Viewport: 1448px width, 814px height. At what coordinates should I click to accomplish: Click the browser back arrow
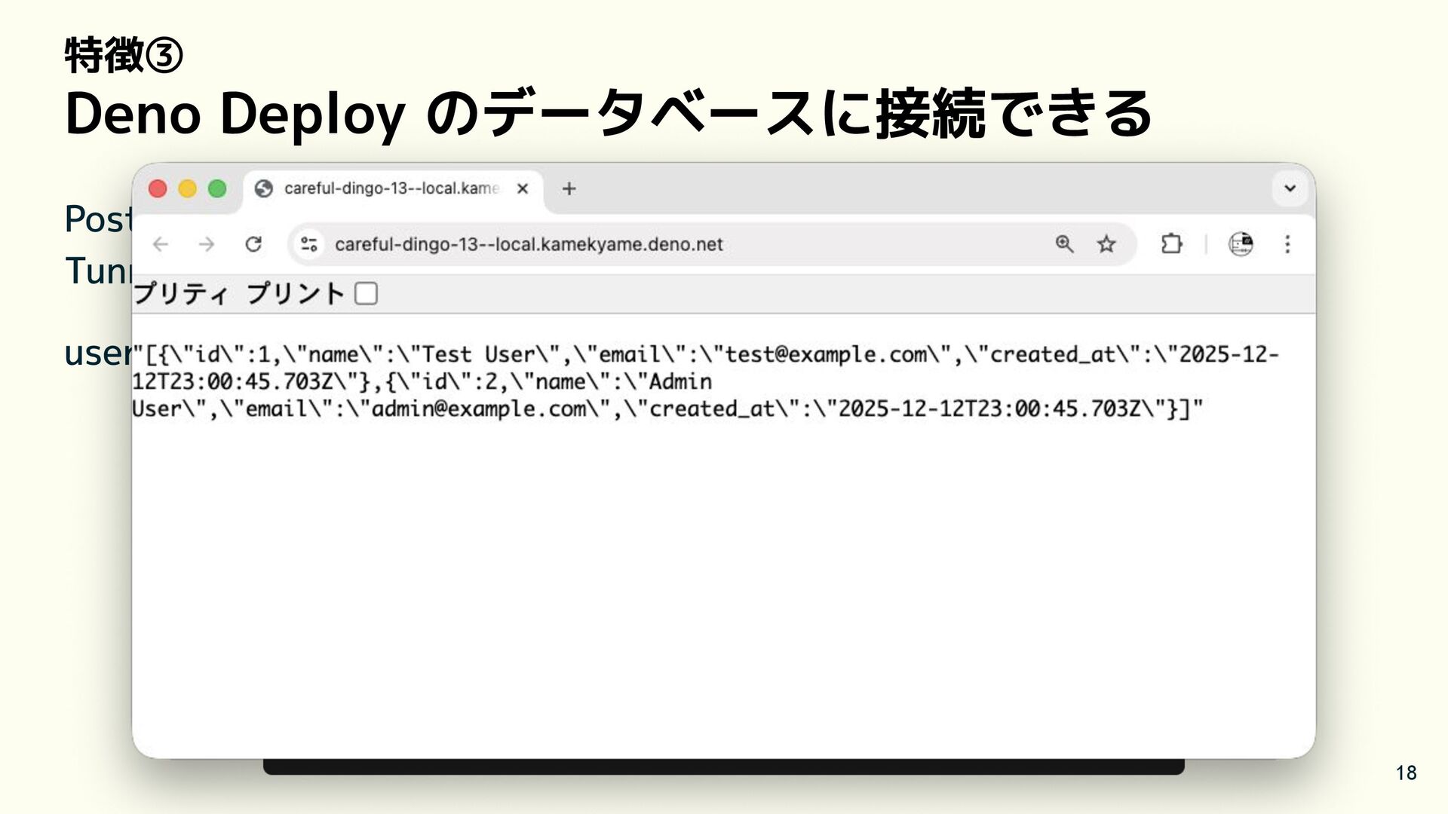pos(161,244)
